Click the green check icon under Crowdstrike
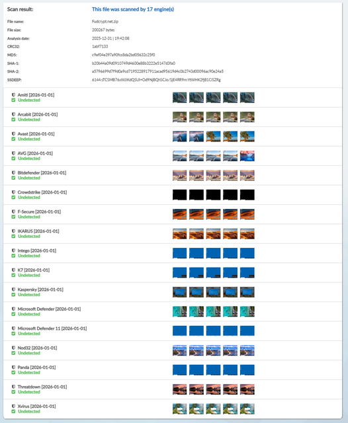Viewport: 348px width, 423px height. [13, 197]
